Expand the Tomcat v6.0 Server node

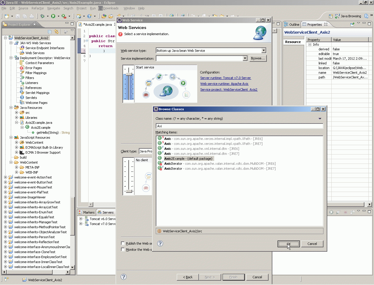coord(81,219)
